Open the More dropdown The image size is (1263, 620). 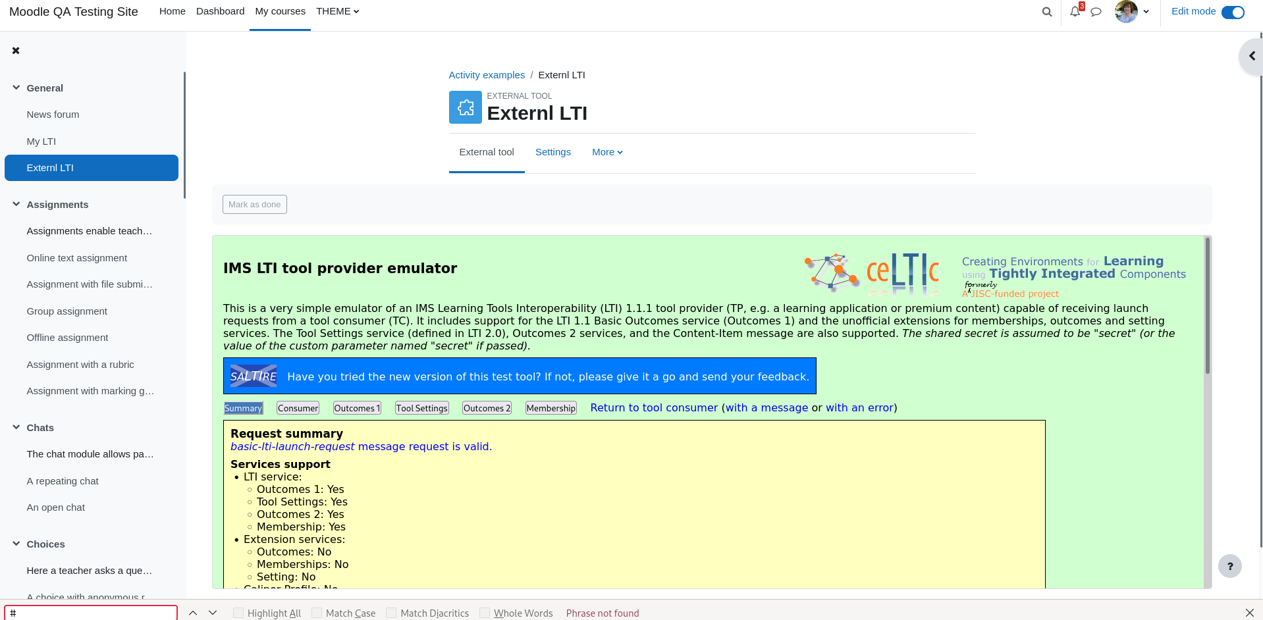click(607, 152)
